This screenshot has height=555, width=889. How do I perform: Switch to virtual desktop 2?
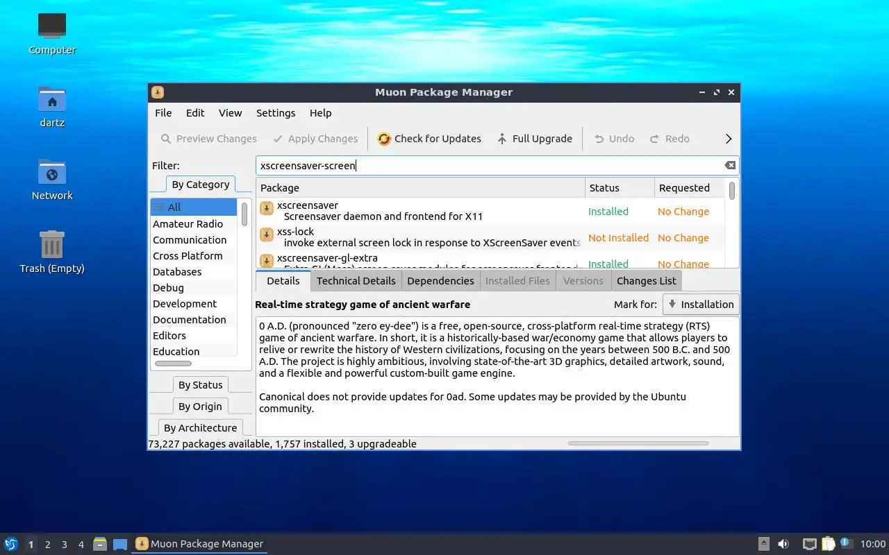[47, 545]
